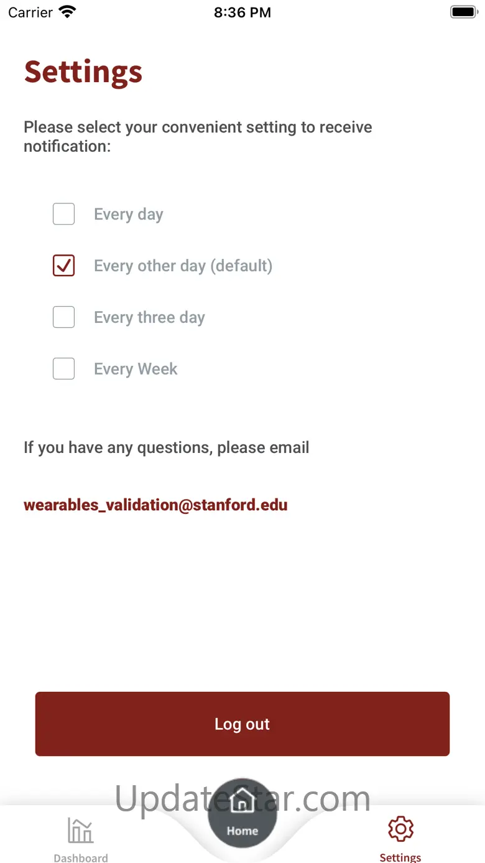Tap the 'Every three day' label text
The height and width of the screenshot is (863, 485).
tap(149, 317)
